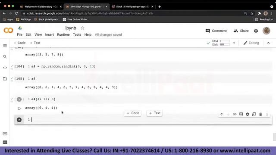Image resolution: width=276 pixels, height=155 pixels.
Task: Open the Free Online White... bookmark
Action: [x=76, y=19]
